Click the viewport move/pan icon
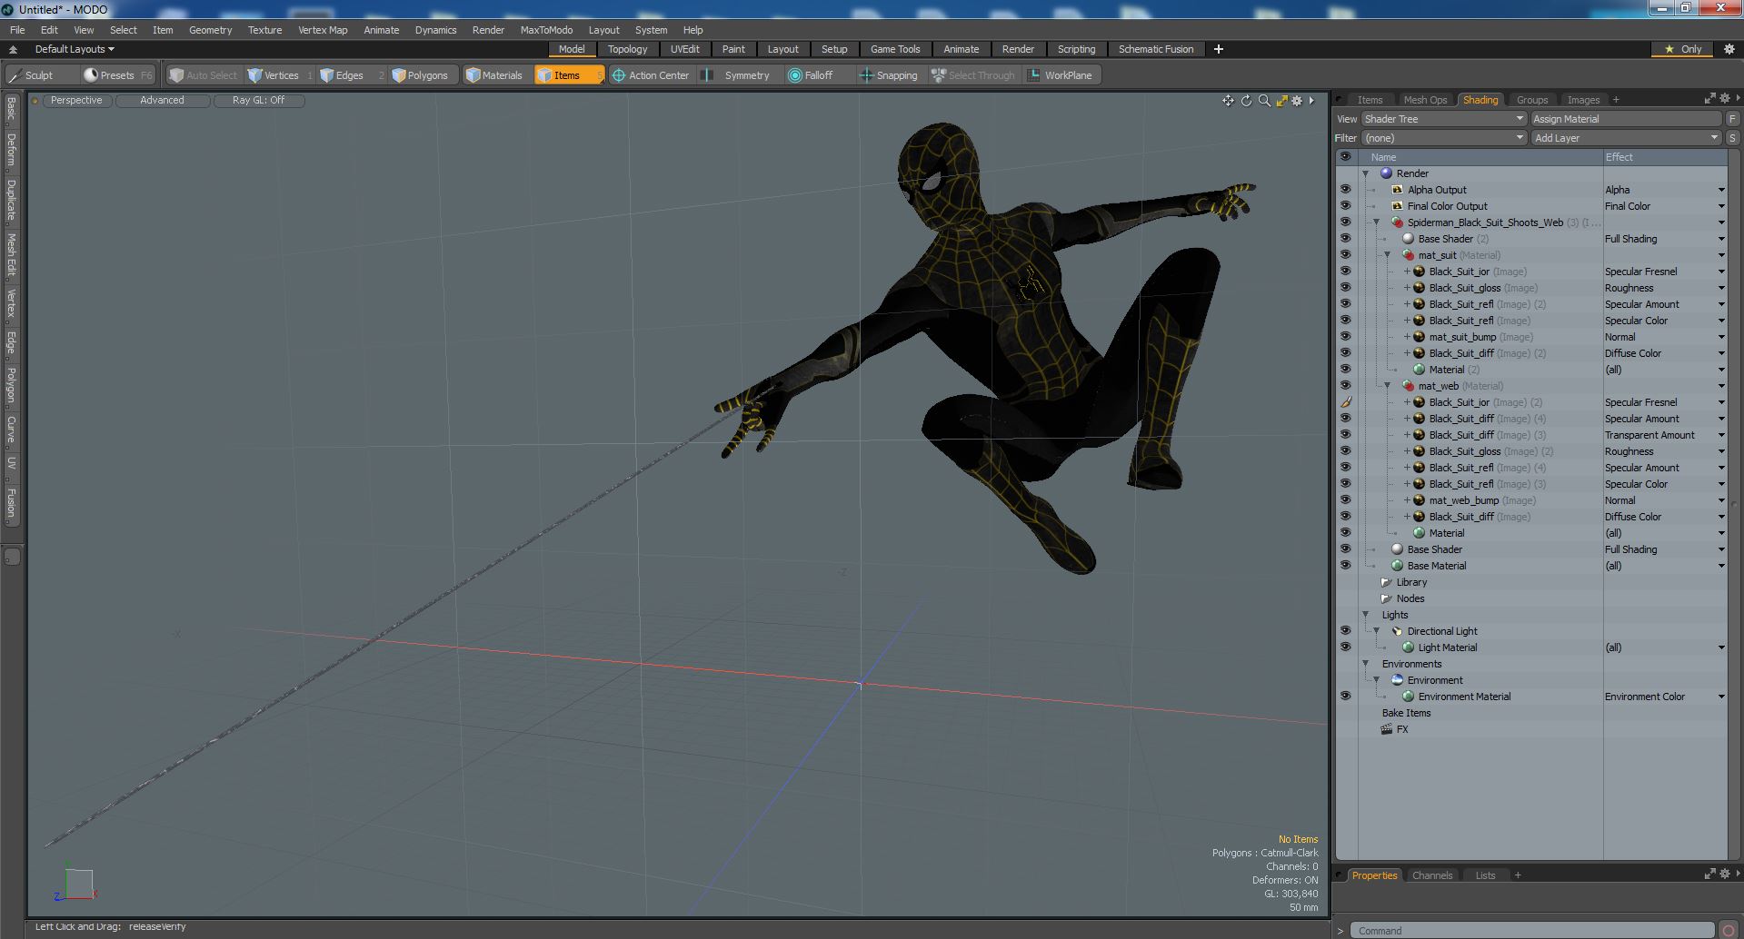Image resolution: width=1744 pixels, height=939 pixels. [1228, 101]
